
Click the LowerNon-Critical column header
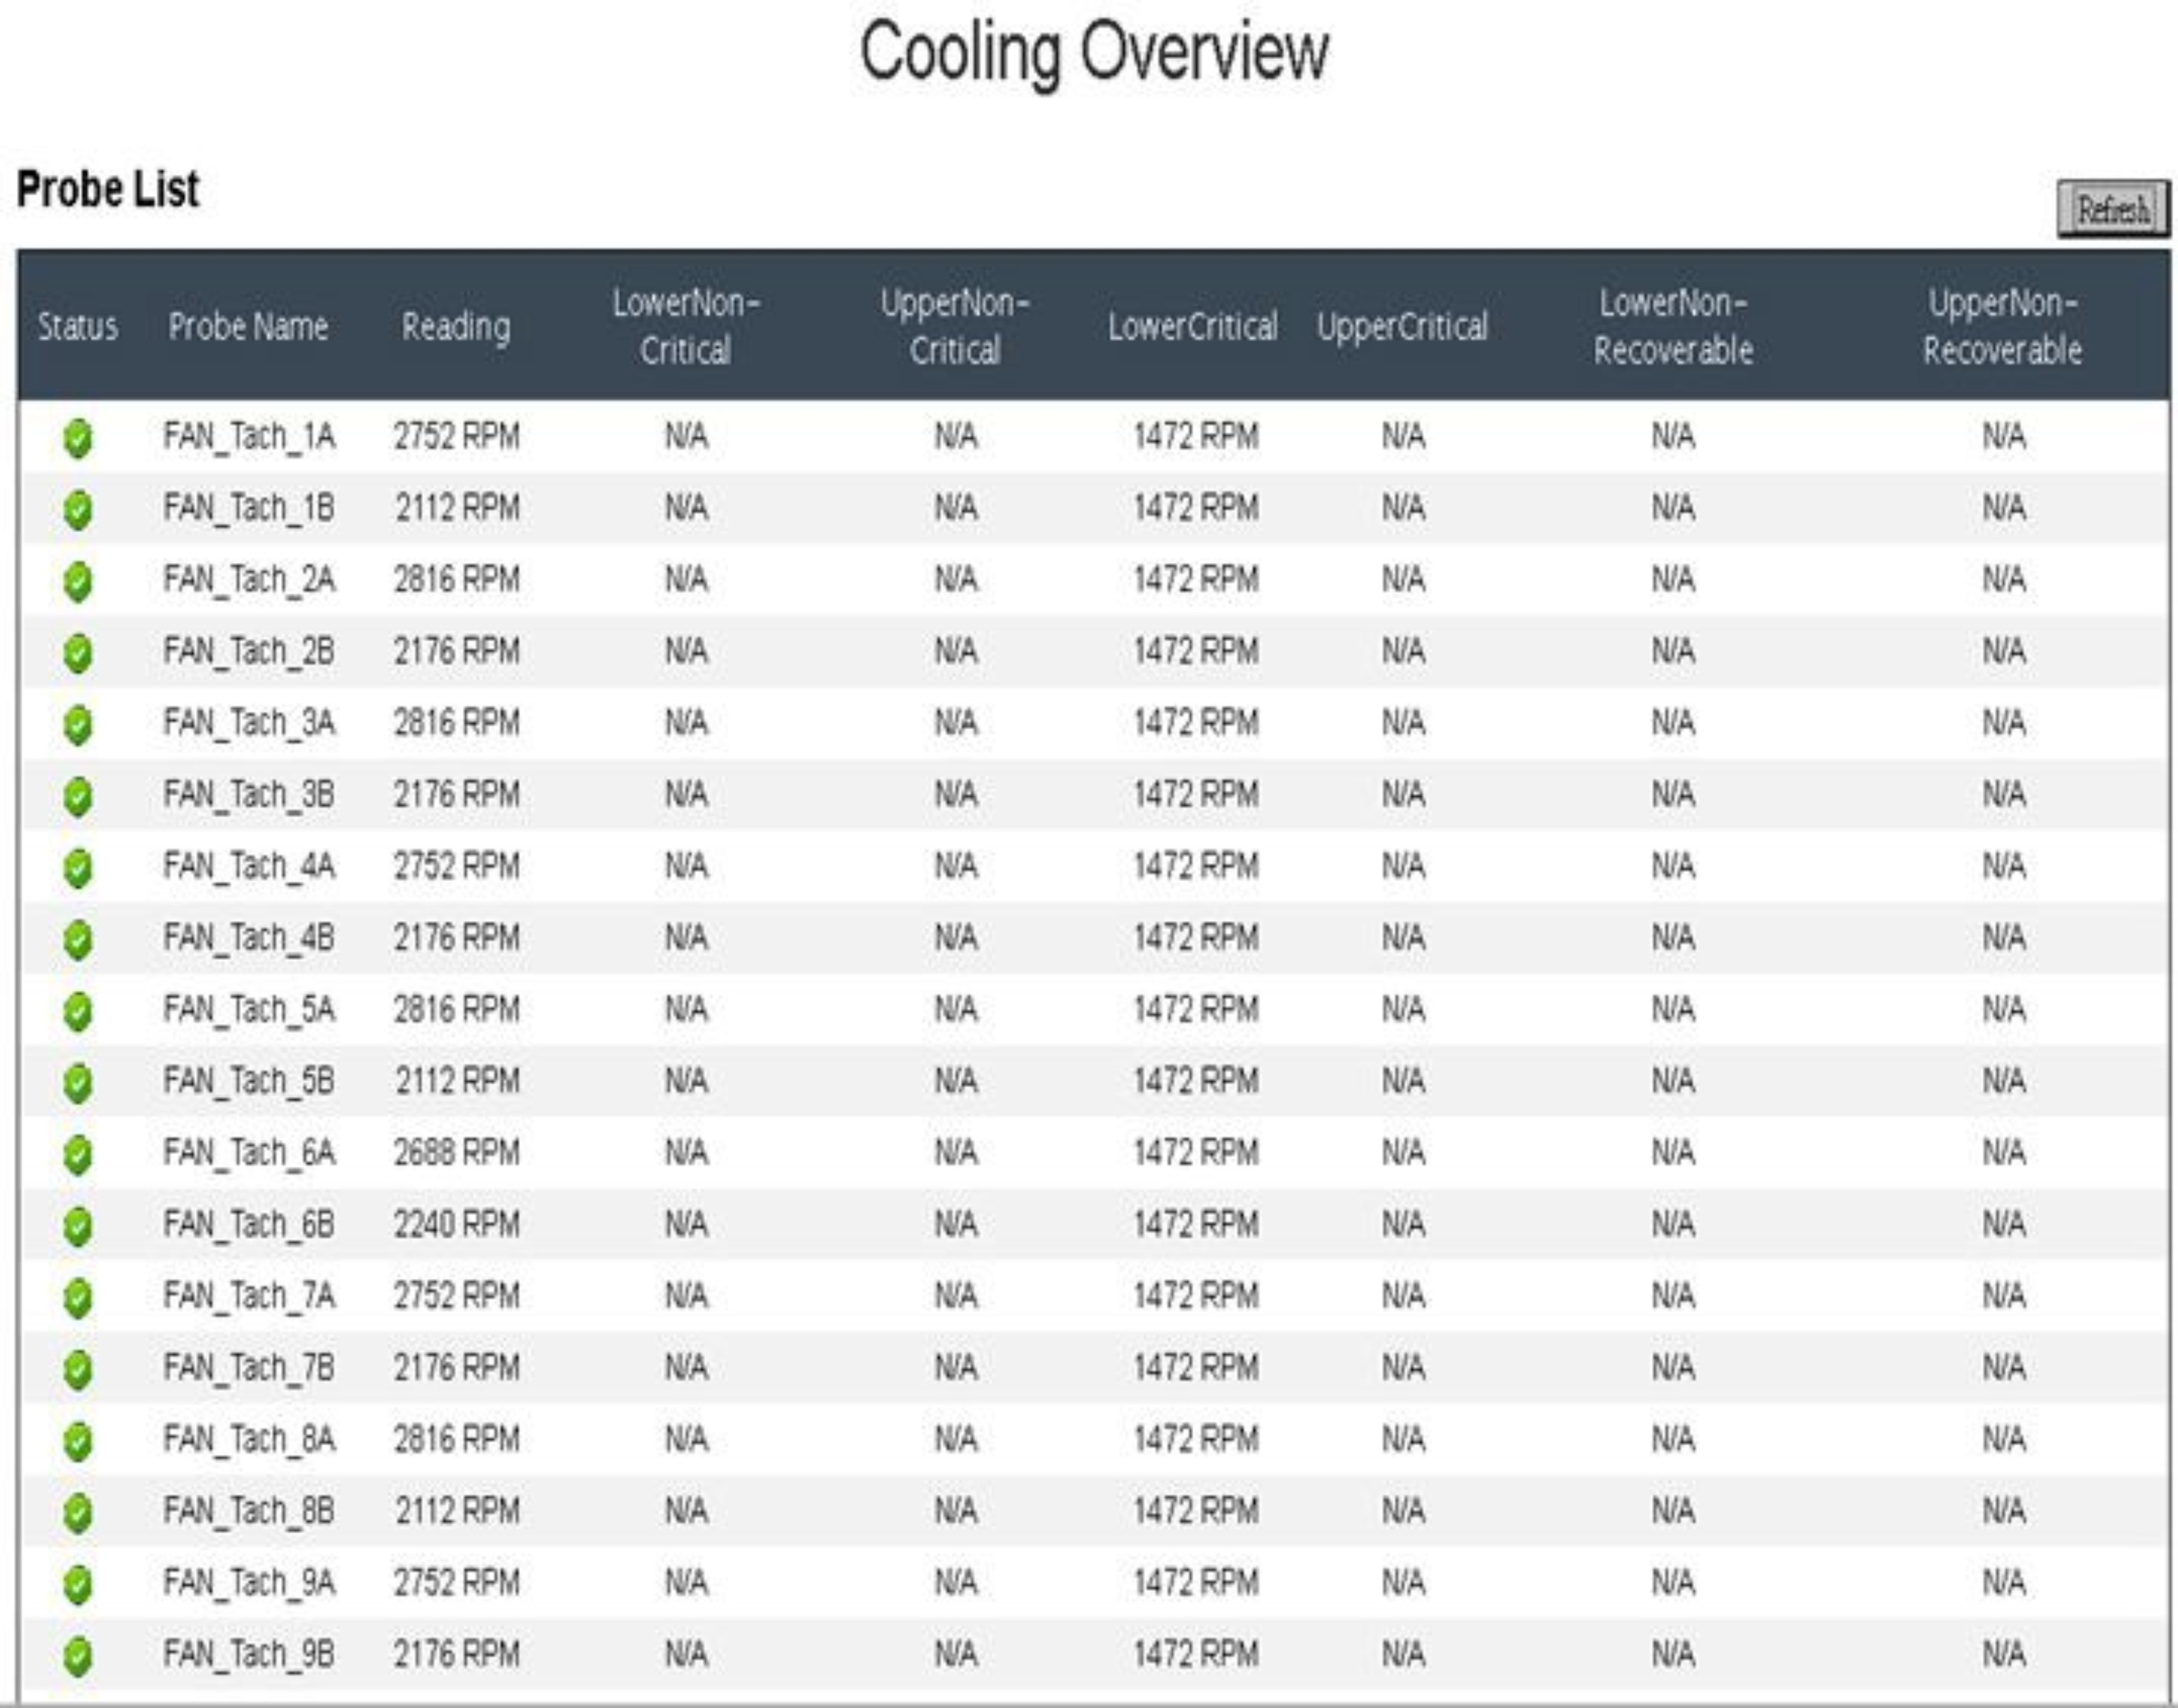pos(686,327)
